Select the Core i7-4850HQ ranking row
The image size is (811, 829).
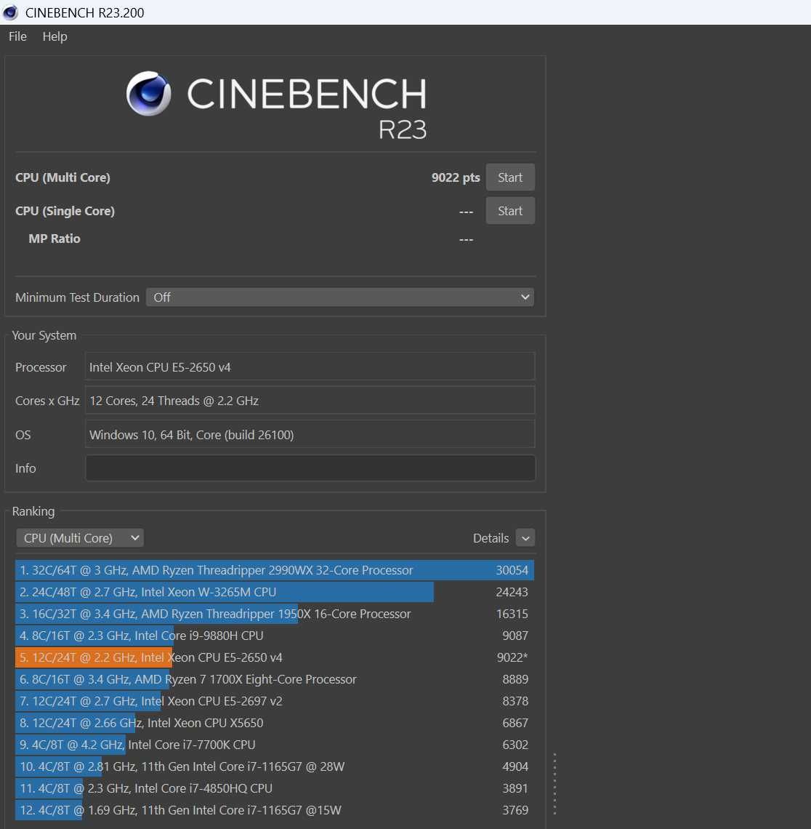[274, 788]
